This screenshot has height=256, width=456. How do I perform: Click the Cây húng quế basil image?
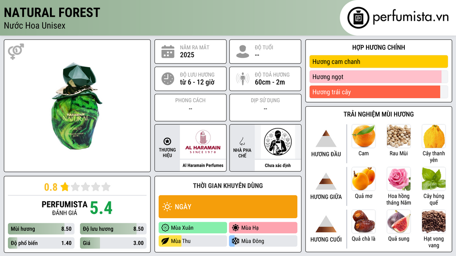coord(434,179)
